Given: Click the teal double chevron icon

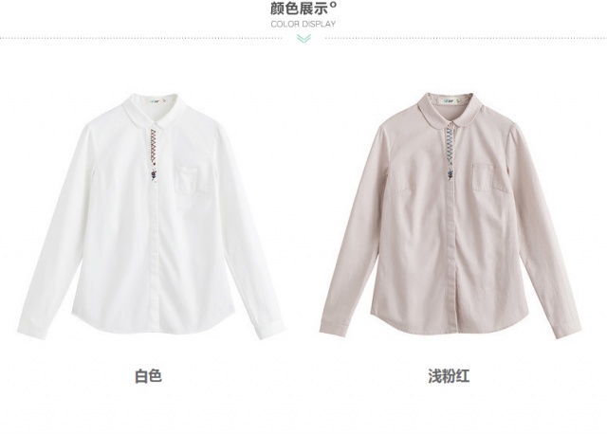Looking at the screenshot, I should coord(303,38).
